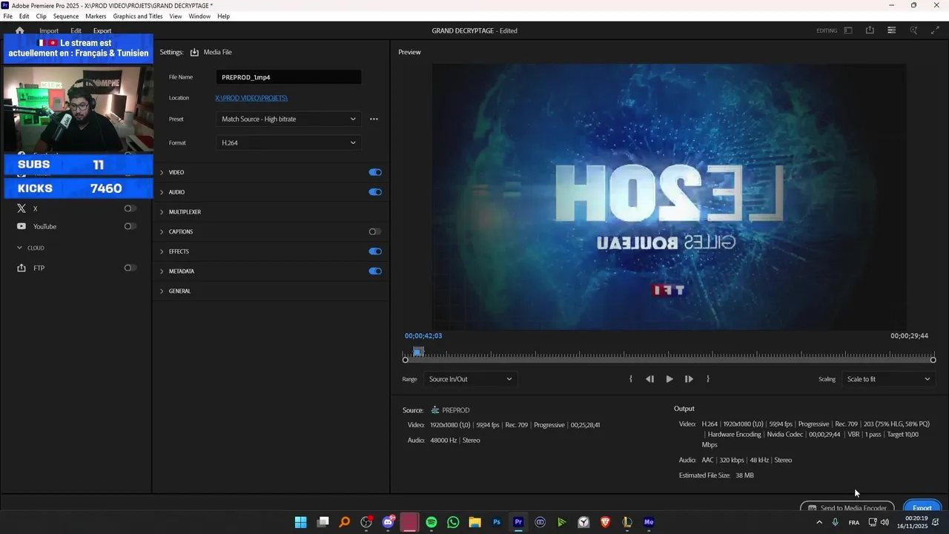Open the Graphics and Titles menu
The width and height of the screenshot is (949, 534).
138,16
